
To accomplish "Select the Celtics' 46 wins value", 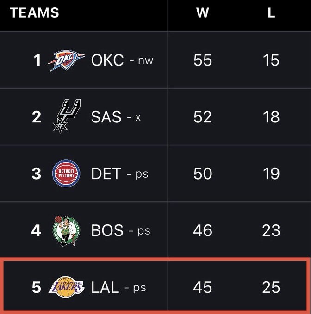I will coord(203,230).
